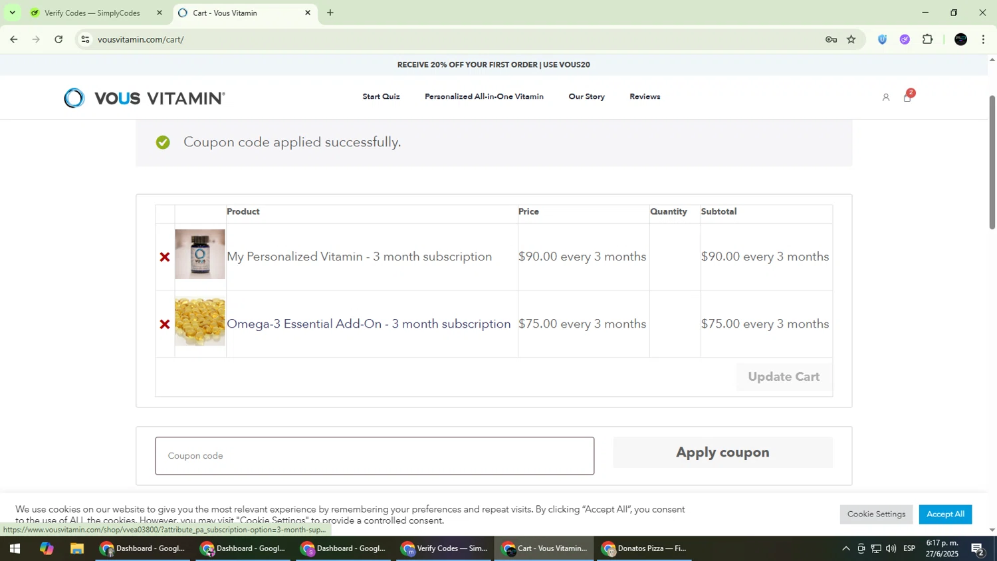Click the Omega-3 capsules thumbnail
This screenshot has width=997, height=561.
click(200, 322)
